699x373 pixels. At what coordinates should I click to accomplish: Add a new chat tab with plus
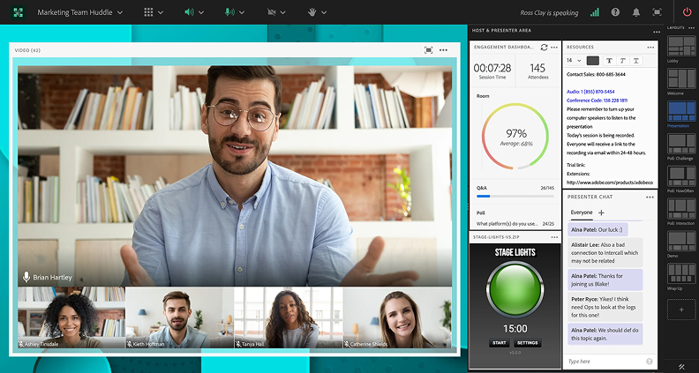[x=601, y=213]
